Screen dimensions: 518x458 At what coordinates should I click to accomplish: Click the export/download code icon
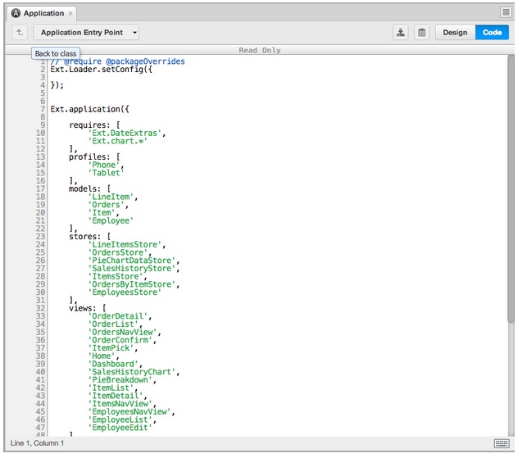click(400, 33)
